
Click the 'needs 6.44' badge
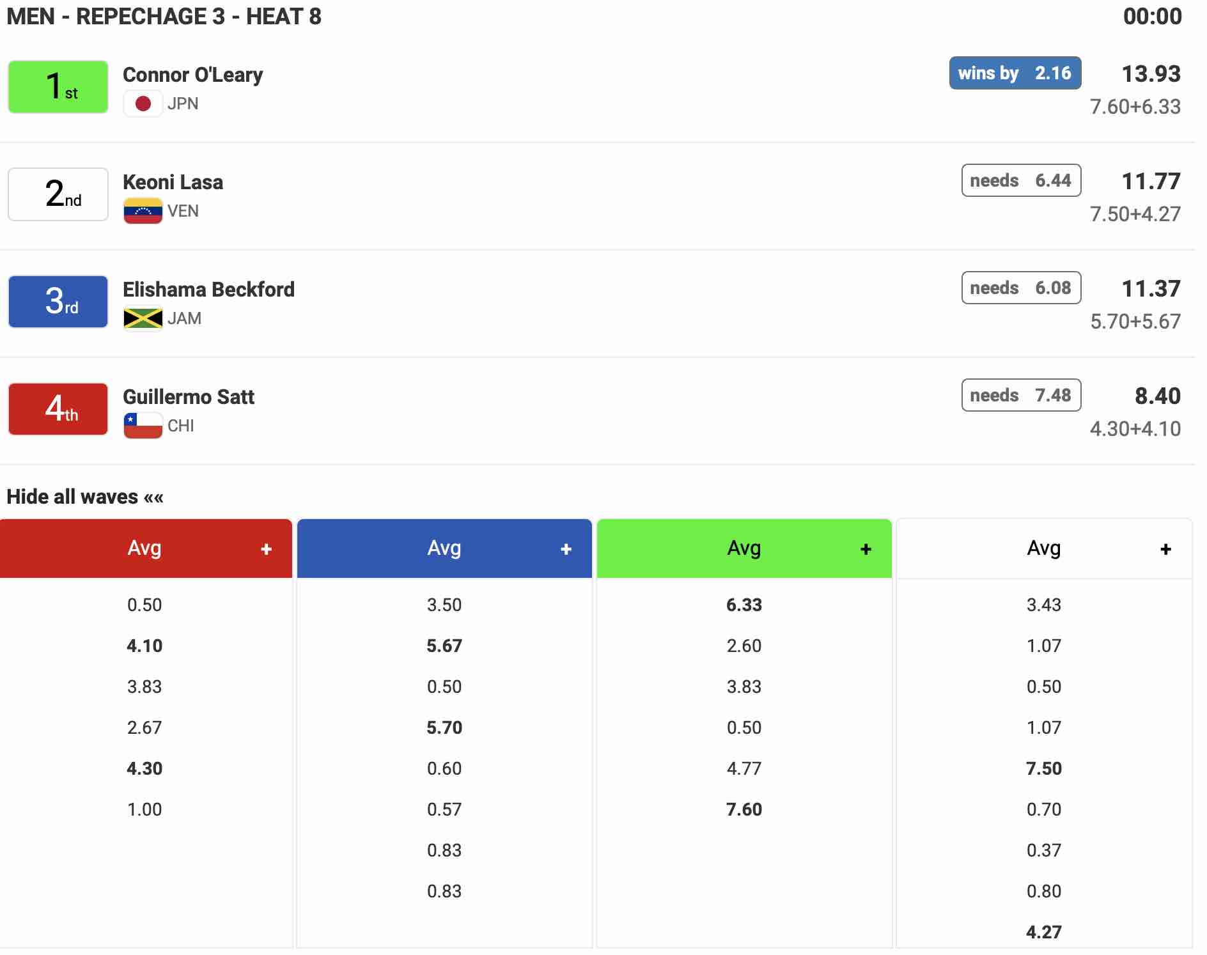point(1021,180)
